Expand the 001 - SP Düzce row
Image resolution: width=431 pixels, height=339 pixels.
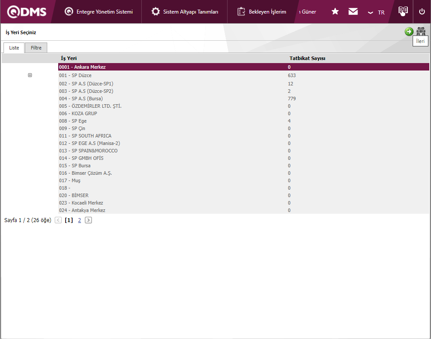coord(30,75)
